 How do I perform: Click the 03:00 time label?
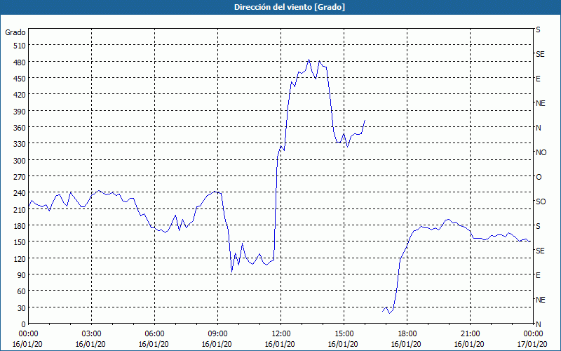coord(91,334)
